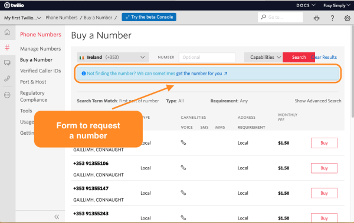354x223 pixels.
Task: Open the help question mark icon
Action: [332, 18]
